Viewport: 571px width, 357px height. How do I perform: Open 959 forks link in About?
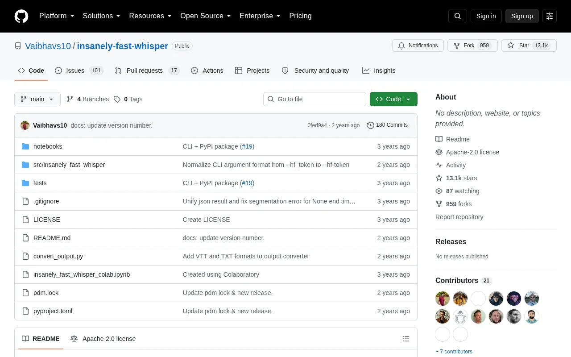coord(454,204)
